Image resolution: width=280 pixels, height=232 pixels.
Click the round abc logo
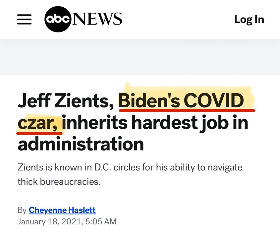click(58, 19)
